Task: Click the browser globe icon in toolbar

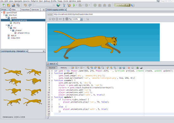Action: [x=58, y=5]
